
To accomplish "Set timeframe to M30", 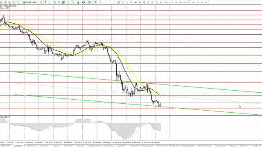I will click(185, 2).
